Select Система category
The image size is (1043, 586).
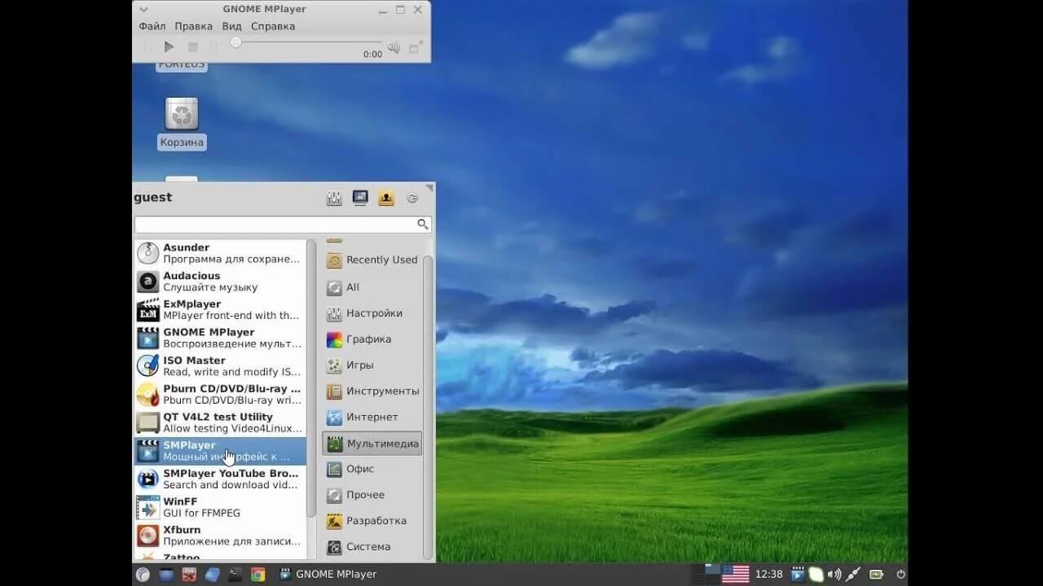click(373, 547)
